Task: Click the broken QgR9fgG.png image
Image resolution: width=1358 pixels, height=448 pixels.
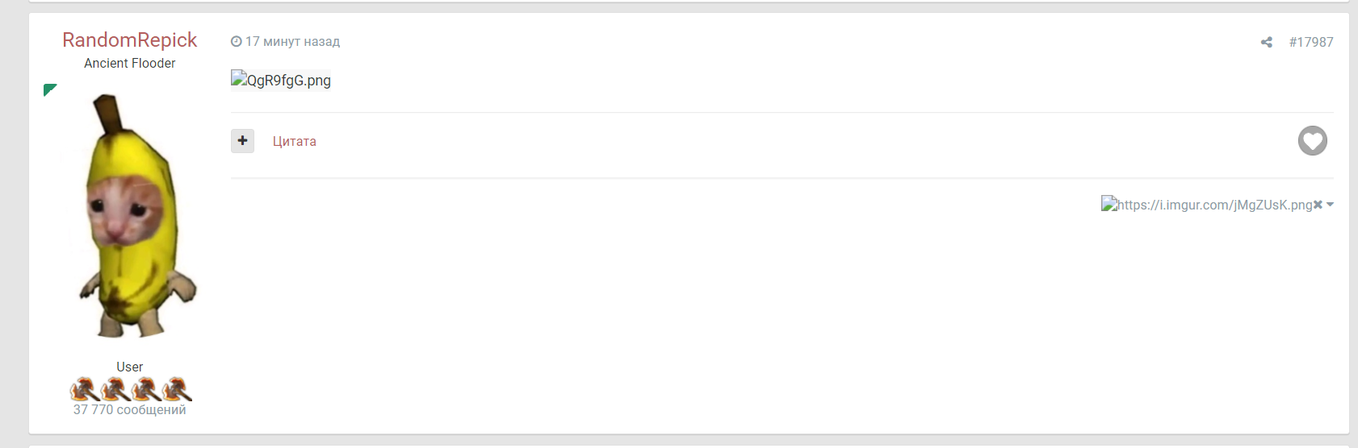Action: click(281, 80)
